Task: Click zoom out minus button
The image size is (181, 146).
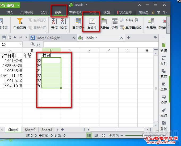Action: pyautogui.click(x=122, y=135)
